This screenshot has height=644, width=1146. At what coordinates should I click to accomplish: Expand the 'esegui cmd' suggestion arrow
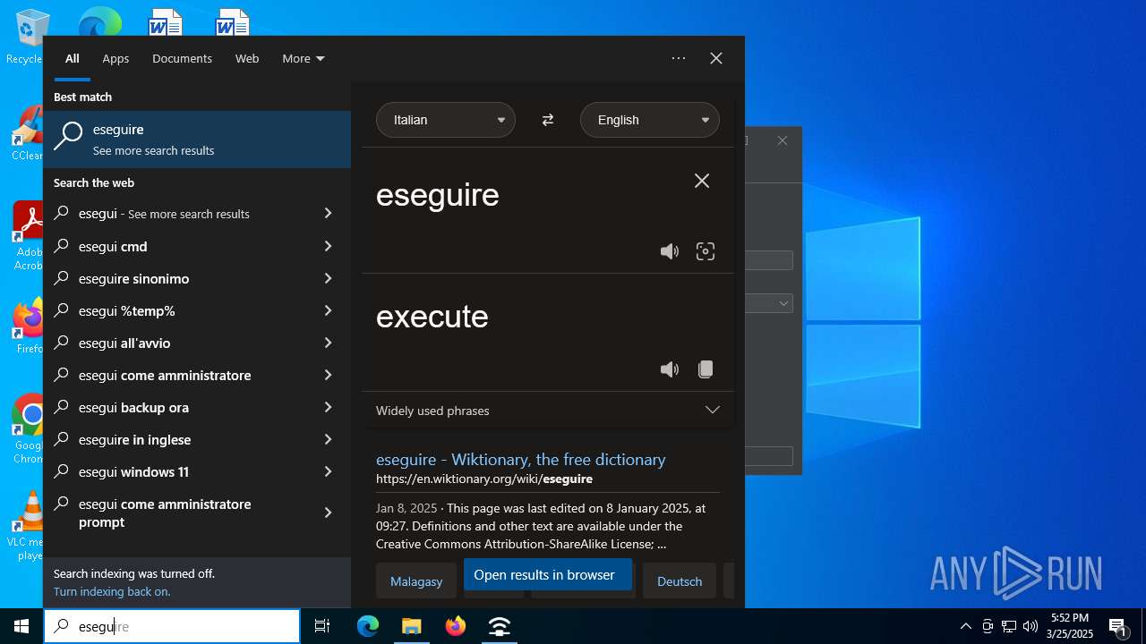(x=328, y=246)
